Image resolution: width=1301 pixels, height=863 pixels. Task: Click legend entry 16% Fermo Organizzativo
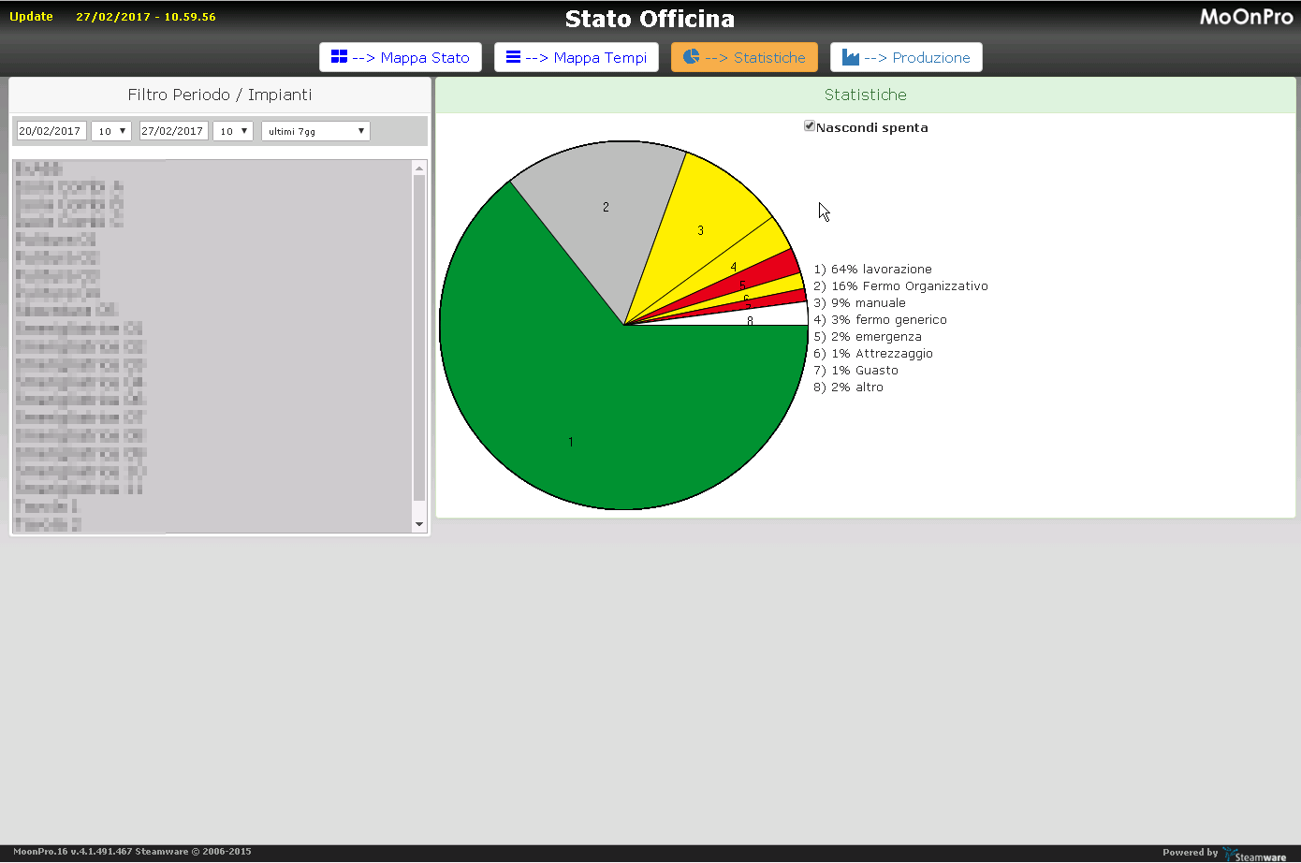(x=900, y=286)
